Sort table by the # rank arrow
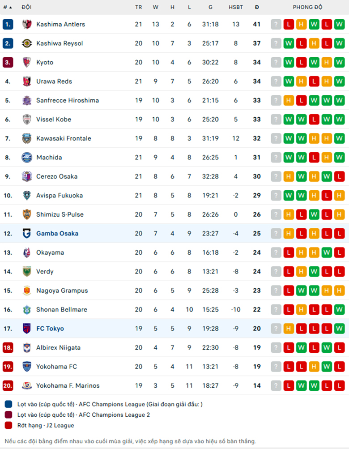The image size is (349, 449). pyautogui.click(x=8, y=7)
